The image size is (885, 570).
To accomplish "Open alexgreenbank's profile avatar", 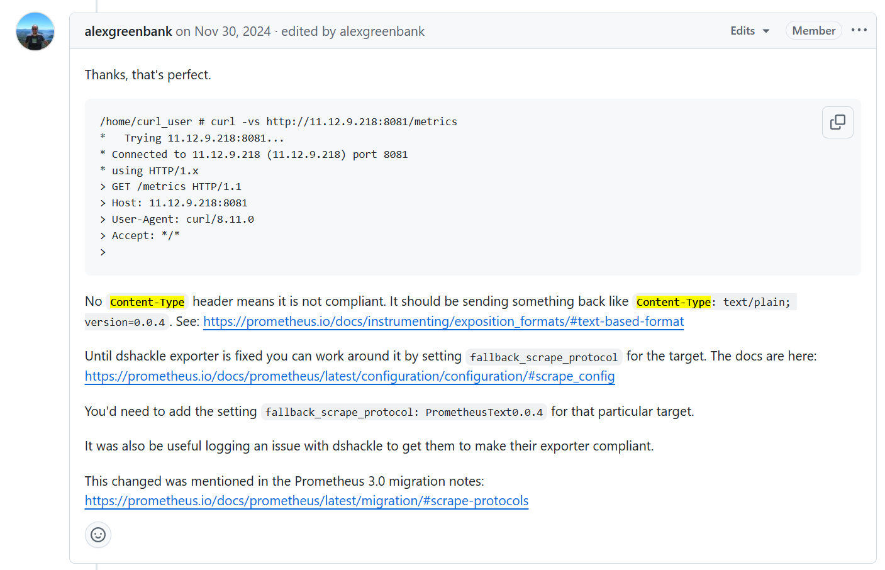I will point(35,31).
